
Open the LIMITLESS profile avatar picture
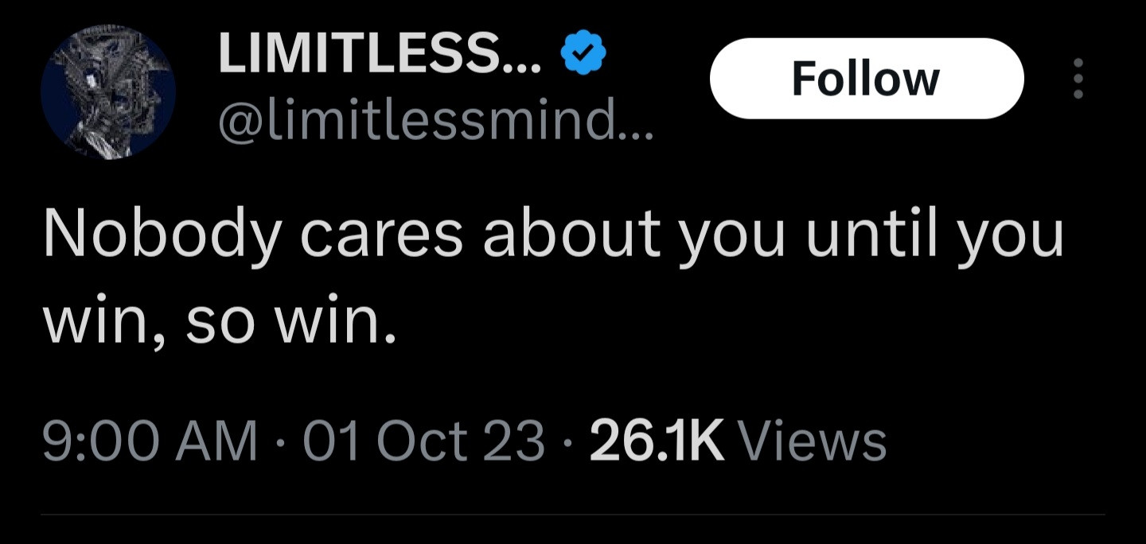(x=108, y=91)
